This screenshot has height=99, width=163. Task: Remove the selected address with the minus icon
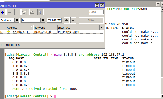click(x=9, y=12)
